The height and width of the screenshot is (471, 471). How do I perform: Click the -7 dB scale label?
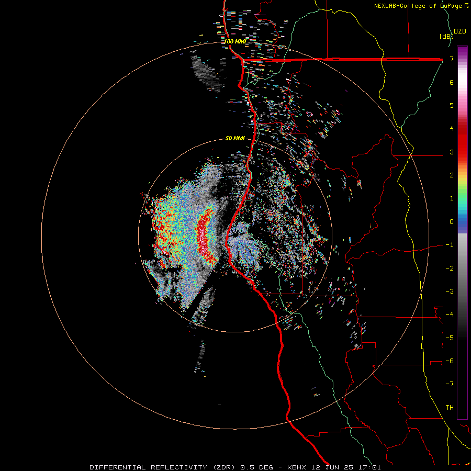pos(450,384)
